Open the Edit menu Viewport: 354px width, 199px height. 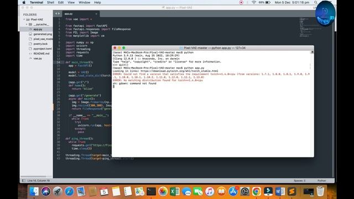[61, 2]
